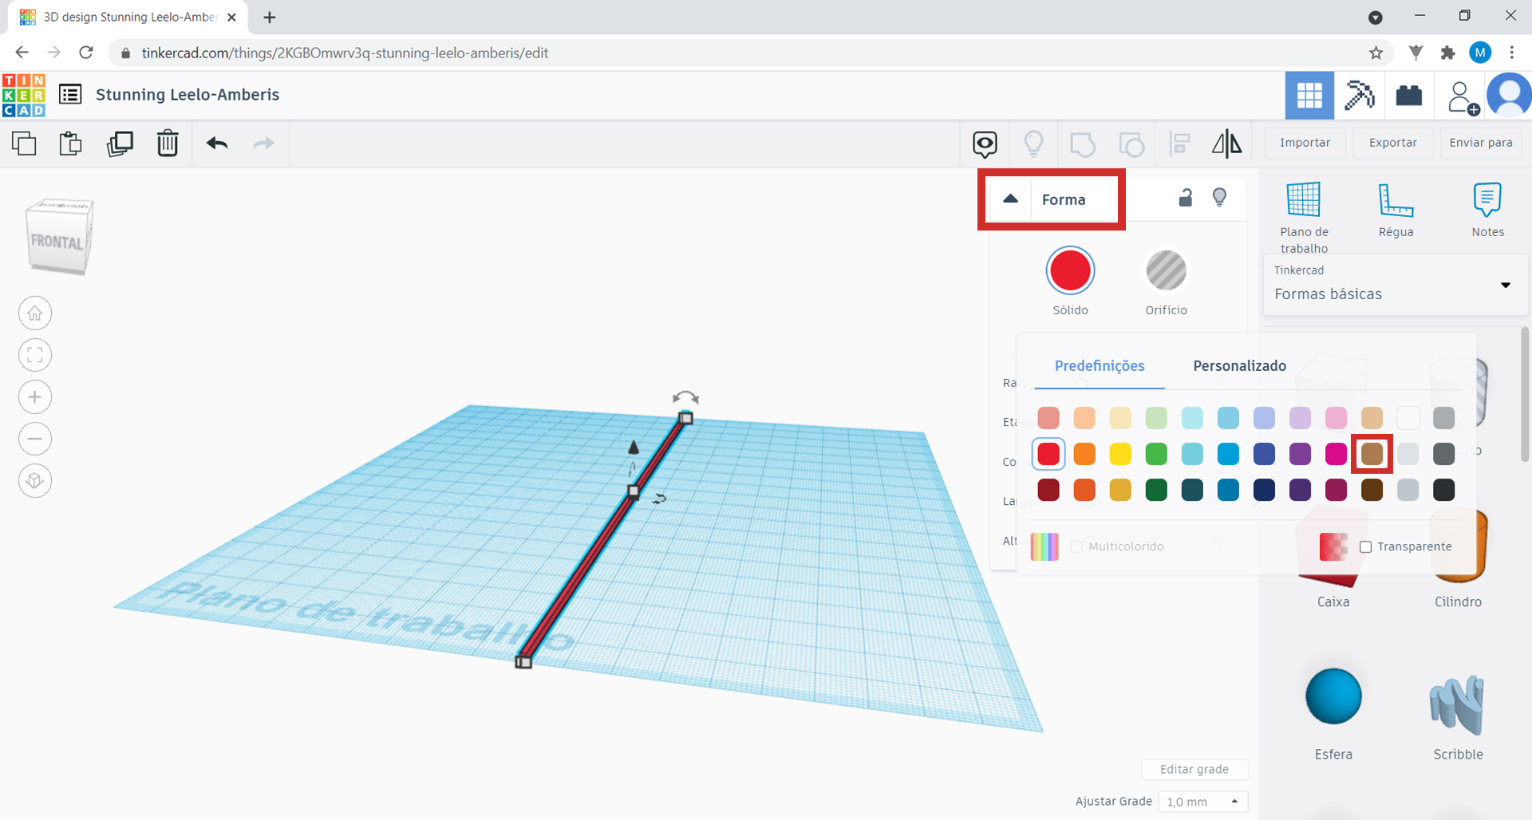The image size is (1532, 820).
Task: Click Fit all in view icon
Action: (x=35, y=355)
